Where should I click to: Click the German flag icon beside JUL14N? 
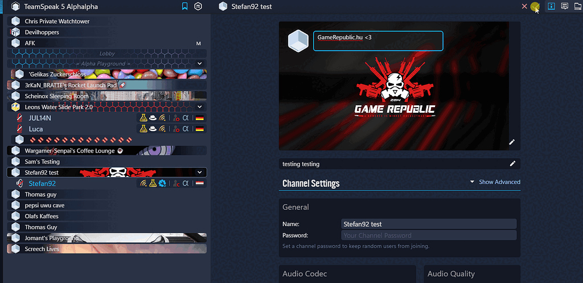click(199, 118)
